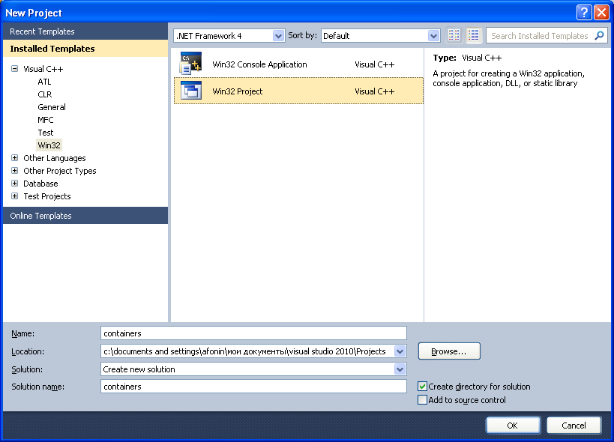The image size is (614, 442).
Task: Select the MFC category
Action: click(x=46, y=120)
